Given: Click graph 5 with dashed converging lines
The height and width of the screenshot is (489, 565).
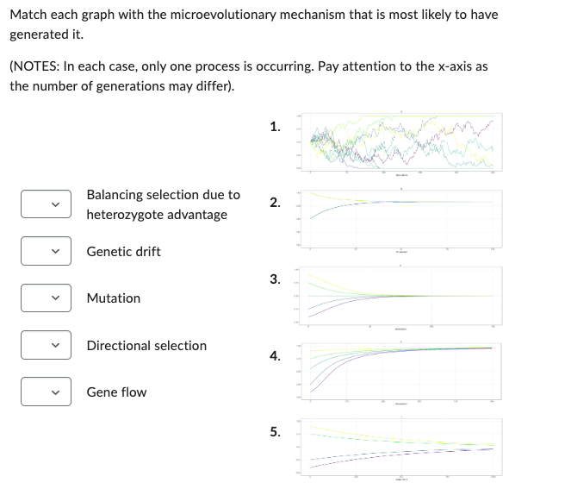Looking at the screenshot, I should click(400, 448).
